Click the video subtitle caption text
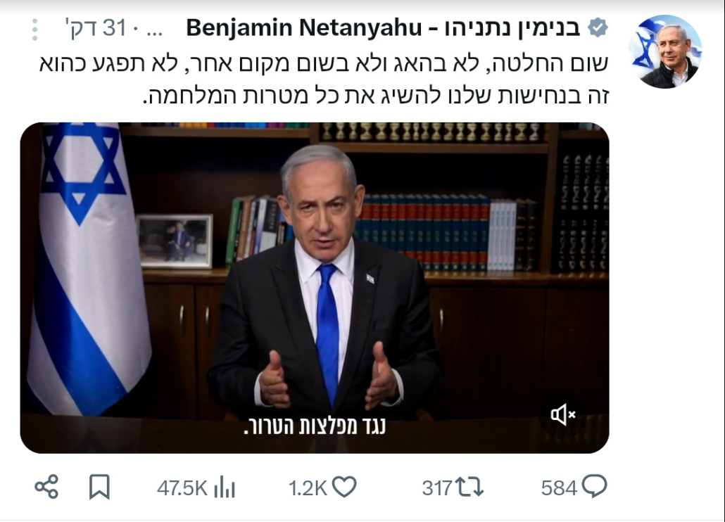 click(x=315, y=426)
